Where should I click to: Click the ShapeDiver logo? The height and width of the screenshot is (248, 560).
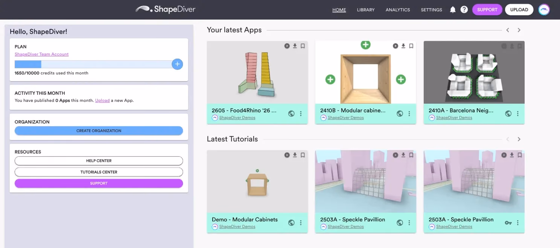click(x=166, y=9)
